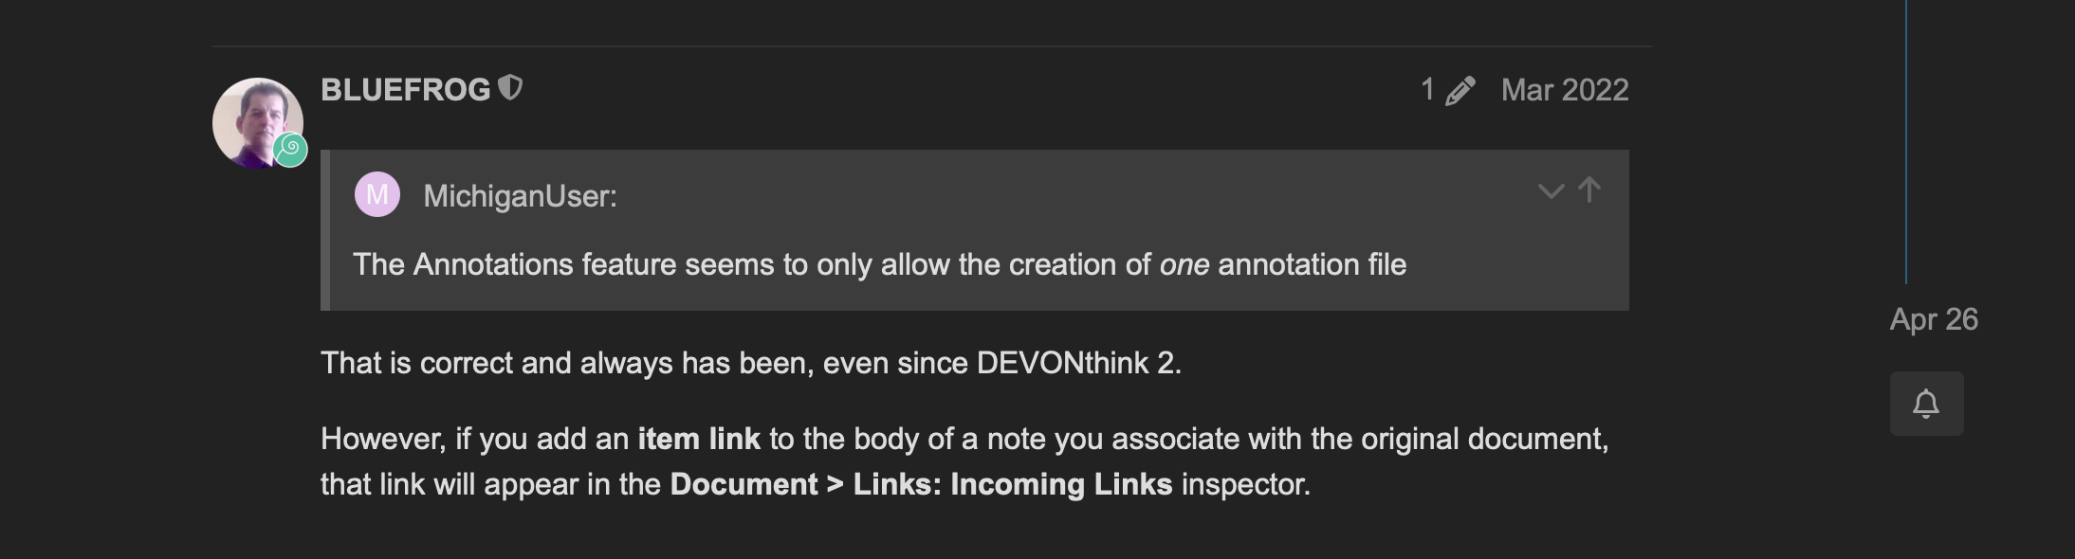
Task: Click the purple M avatar in quote
Action: (376, 194)
